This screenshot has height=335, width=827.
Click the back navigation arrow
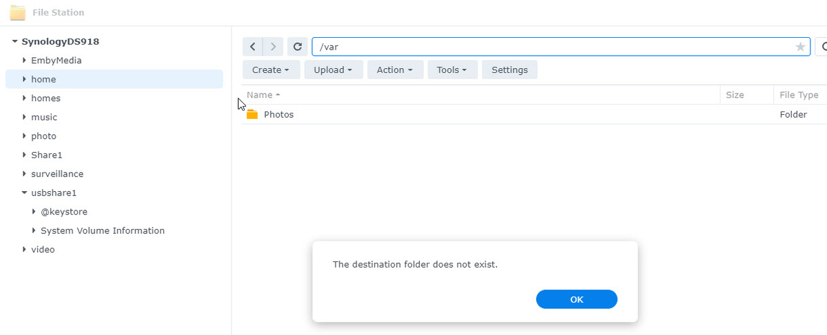tap(253, 47)
